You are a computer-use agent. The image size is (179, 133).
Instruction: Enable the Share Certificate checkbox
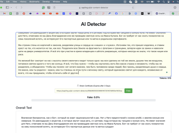tap(78, 86)
